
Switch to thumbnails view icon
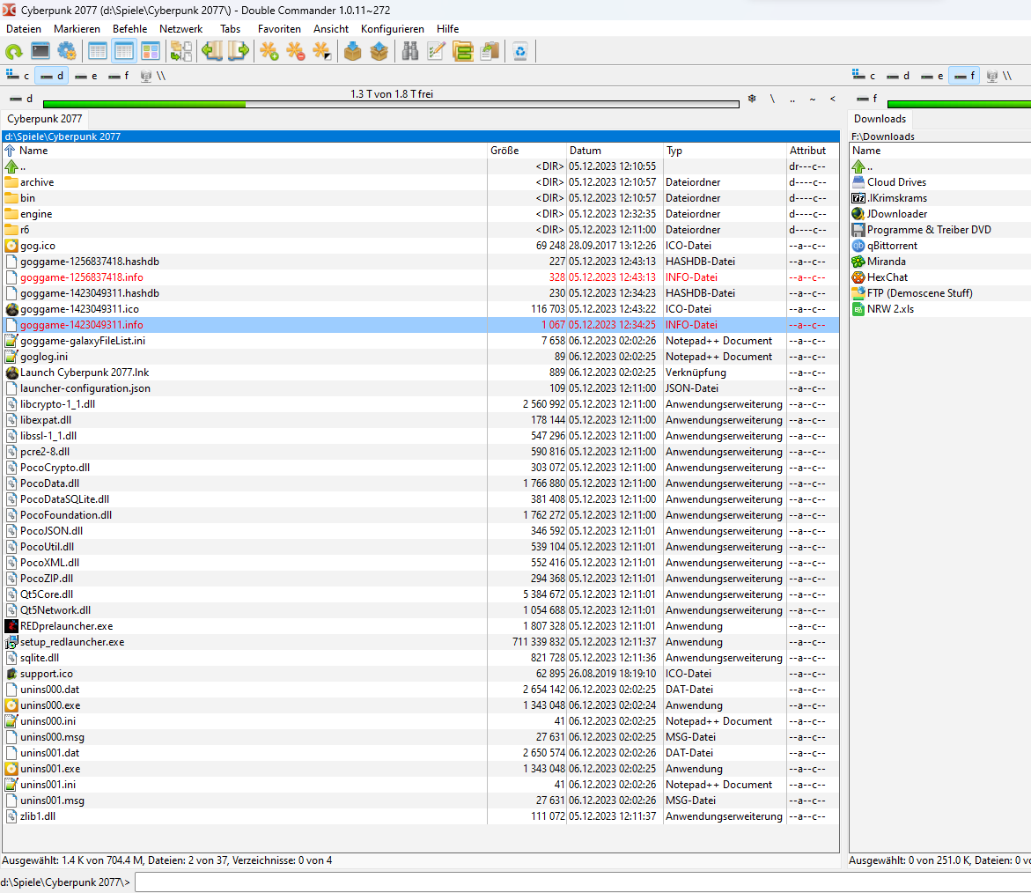click(x=151, y=51)
